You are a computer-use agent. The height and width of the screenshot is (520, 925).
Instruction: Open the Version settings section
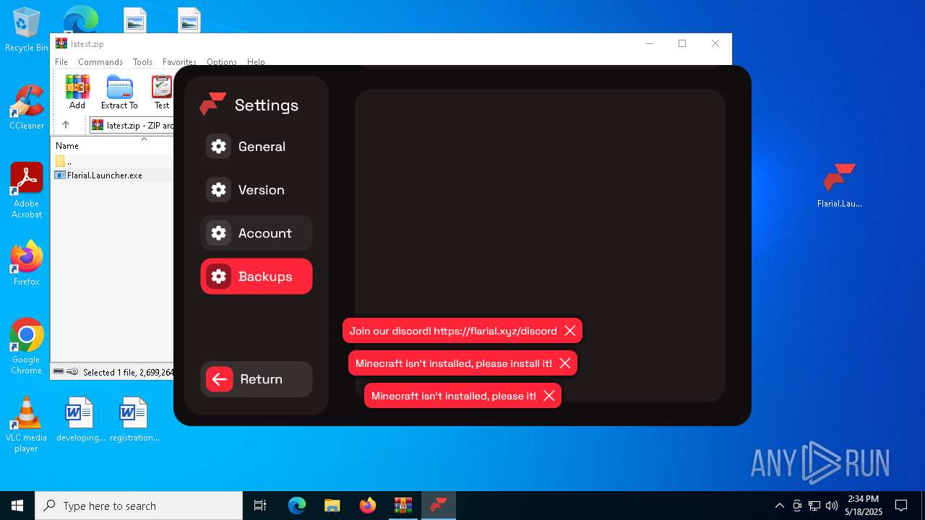point(256,190)
